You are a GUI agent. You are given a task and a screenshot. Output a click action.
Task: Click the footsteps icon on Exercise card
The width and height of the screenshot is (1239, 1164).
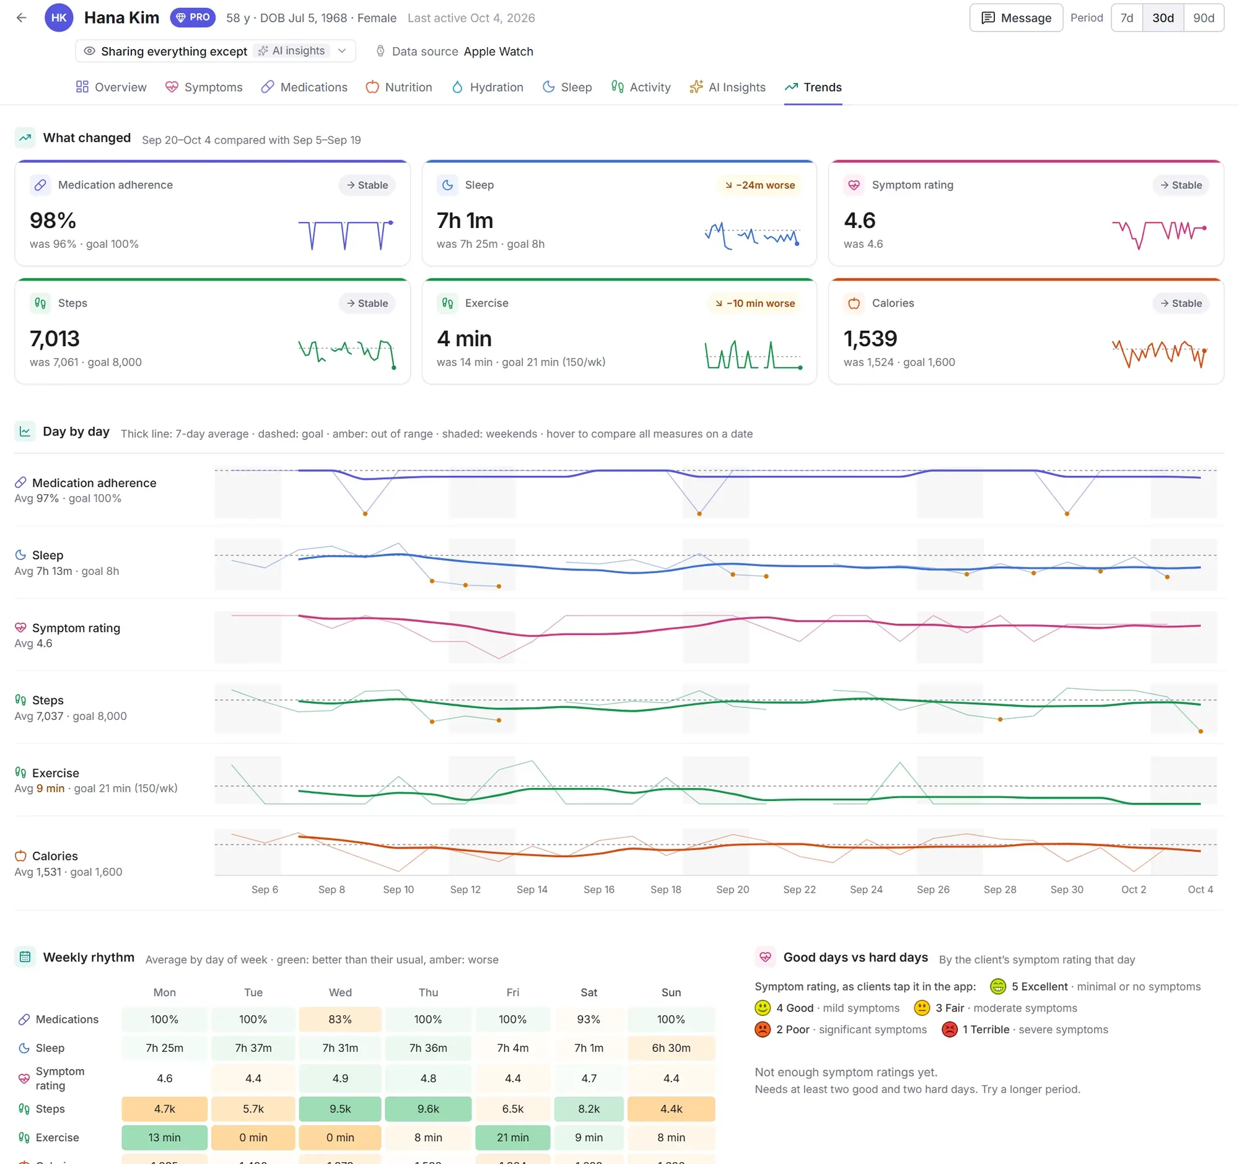(x=447, y=304)
